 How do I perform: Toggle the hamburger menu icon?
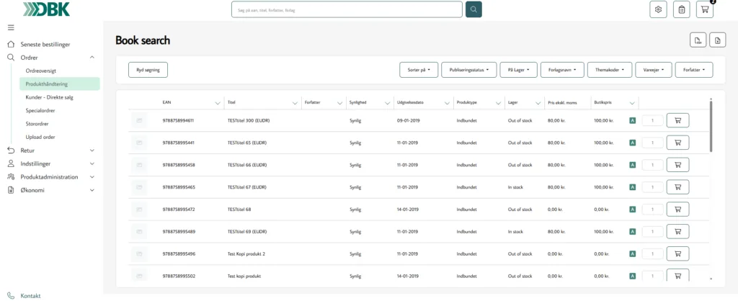tap(11, 28)
